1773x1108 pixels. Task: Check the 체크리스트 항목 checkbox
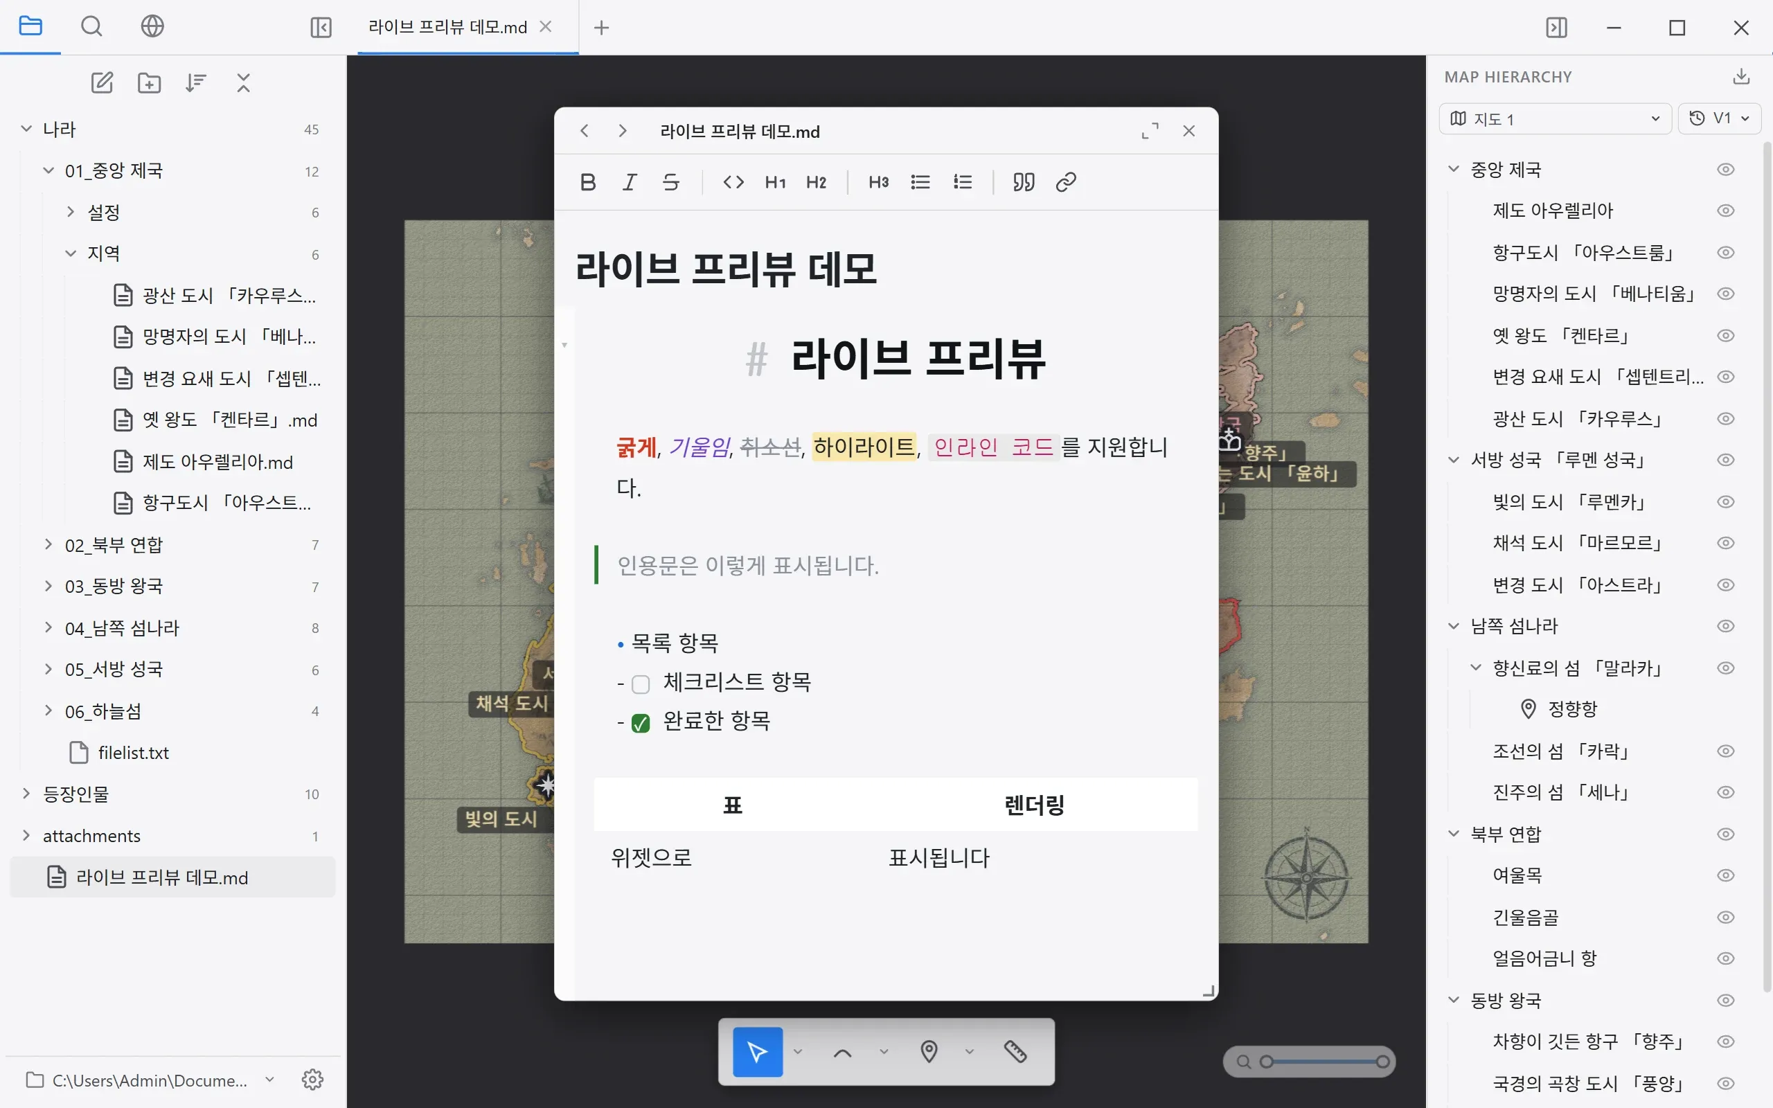coord(641,684)
